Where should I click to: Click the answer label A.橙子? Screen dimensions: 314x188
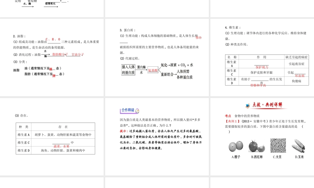pyautogui.click(x=236, y=157)
